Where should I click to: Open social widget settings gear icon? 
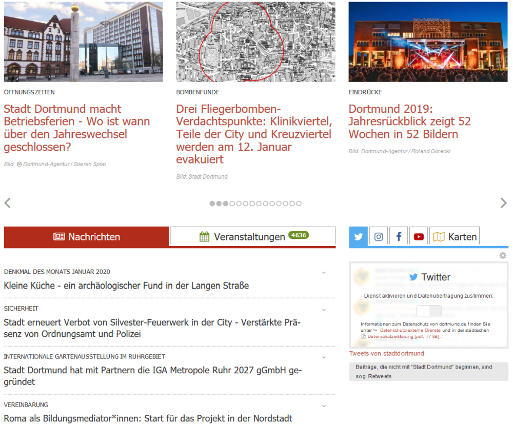pyautogui.click(x=503, y=255)
